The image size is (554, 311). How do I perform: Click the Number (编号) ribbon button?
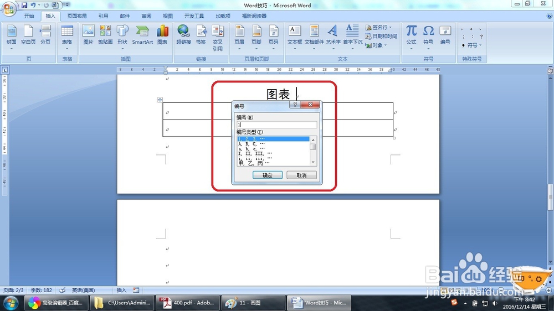point(445,35)
